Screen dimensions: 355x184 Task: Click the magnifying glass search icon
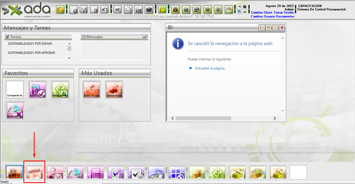pyautogui.click(x=128, y=10)
